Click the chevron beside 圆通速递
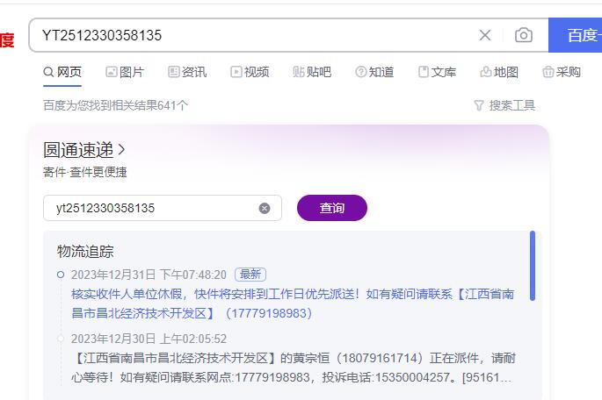The height and width of the screenshot is (400, 602). point(121,150)
